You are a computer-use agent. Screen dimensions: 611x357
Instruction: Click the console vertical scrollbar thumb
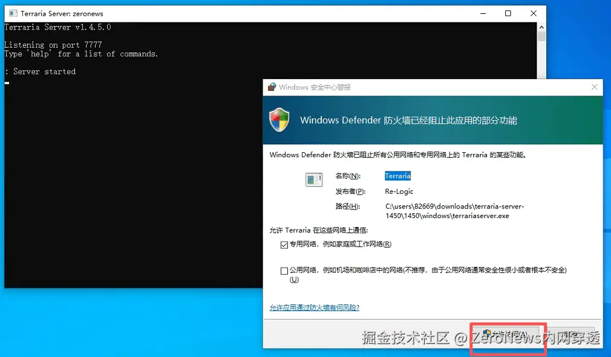(x=541, y=36)
